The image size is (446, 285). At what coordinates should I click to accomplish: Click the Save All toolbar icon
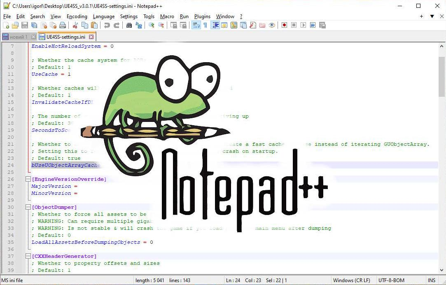34,25
